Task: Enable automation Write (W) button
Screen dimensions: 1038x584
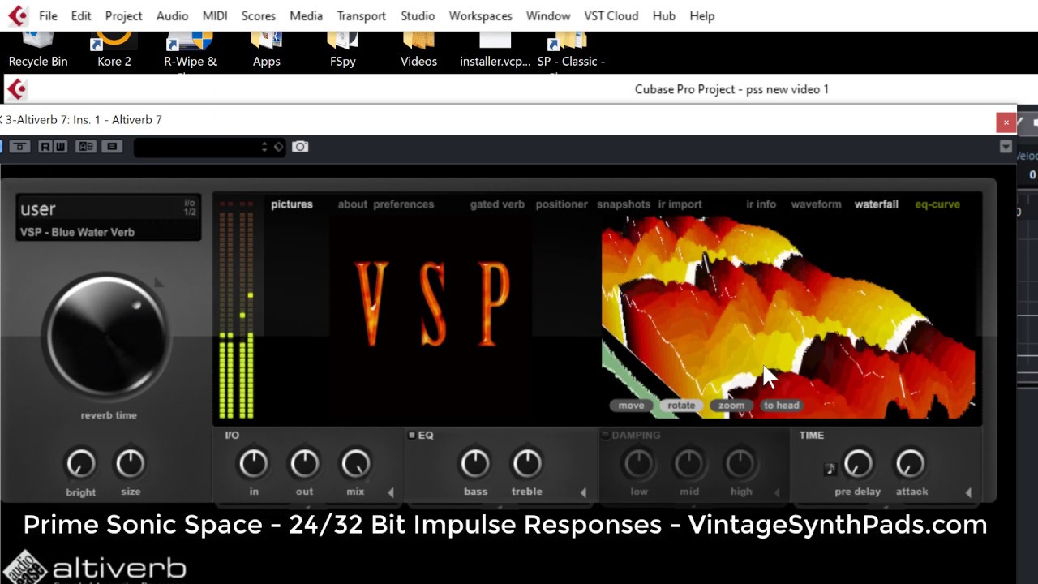Action: (x=60, y=147)
